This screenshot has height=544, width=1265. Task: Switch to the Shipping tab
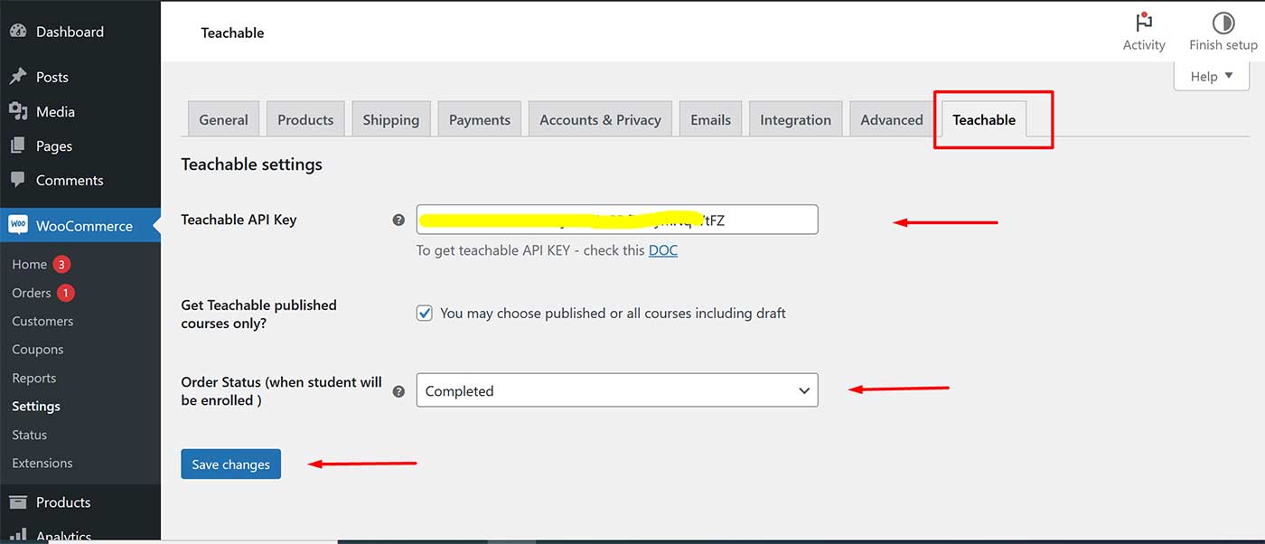tap(391, 119)
